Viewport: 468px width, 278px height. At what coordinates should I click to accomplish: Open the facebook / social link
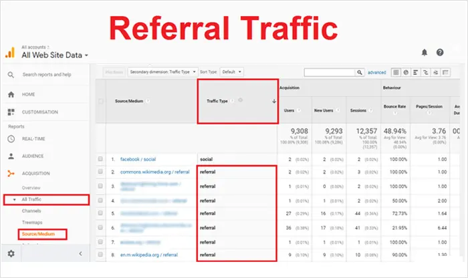coord(138,159)
